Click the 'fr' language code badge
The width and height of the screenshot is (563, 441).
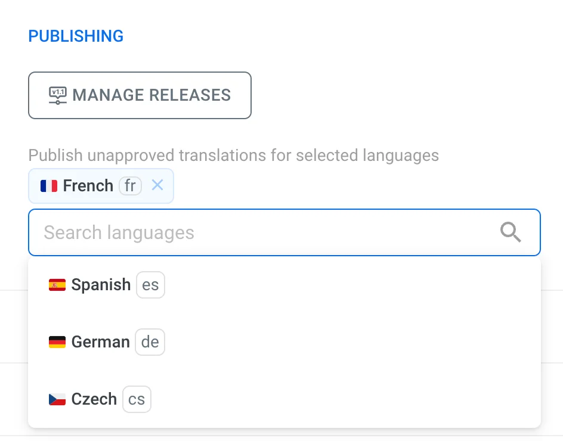pyautogui.click(x=130, y=186)
